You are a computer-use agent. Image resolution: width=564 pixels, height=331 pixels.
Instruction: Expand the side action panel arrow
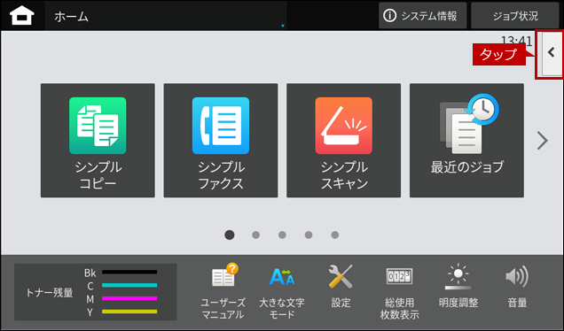coord(551,54)
